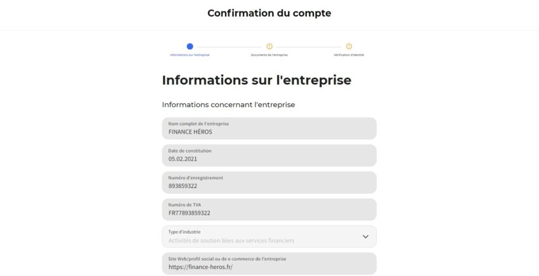Click the Documents de l'entreprise step icon
This screenshot has width=539, height=276.
[x=269, y=46]
